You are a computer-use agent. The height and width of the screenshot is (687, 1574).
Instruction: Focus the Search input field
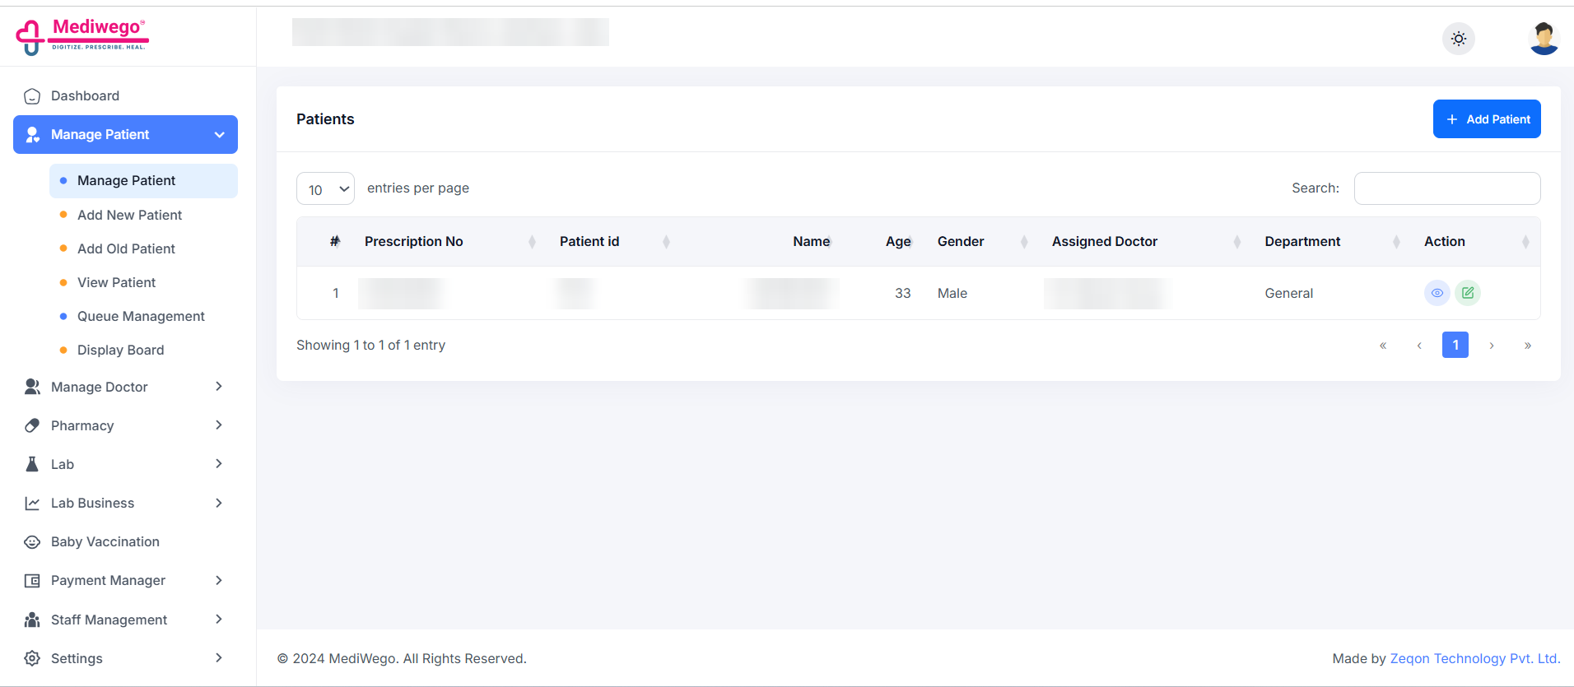[1447, 188]
